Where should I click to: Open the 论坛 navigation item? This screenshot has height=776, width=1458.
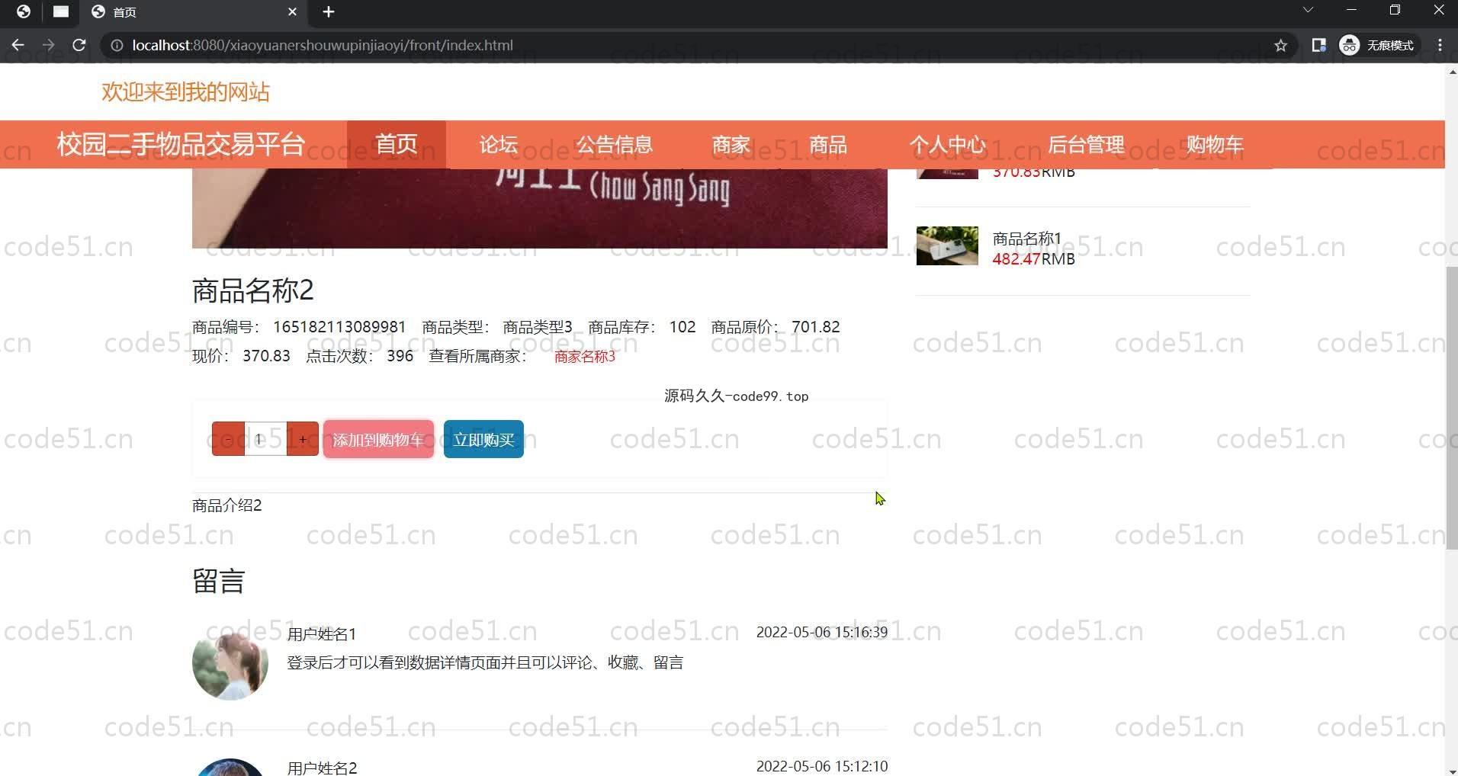[x=499, y=144]
